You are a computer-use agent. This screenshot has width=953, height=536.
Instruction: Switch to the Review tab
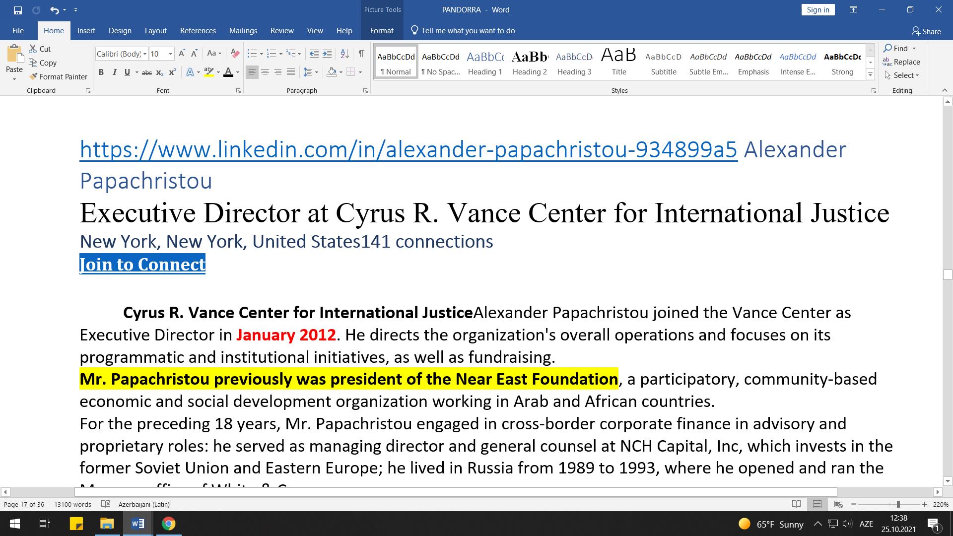[282, 31]
